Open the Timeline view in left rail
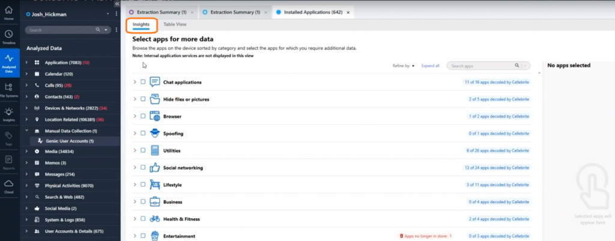The image size is (615, 241). pyautogui.click(x=9, y=37)
